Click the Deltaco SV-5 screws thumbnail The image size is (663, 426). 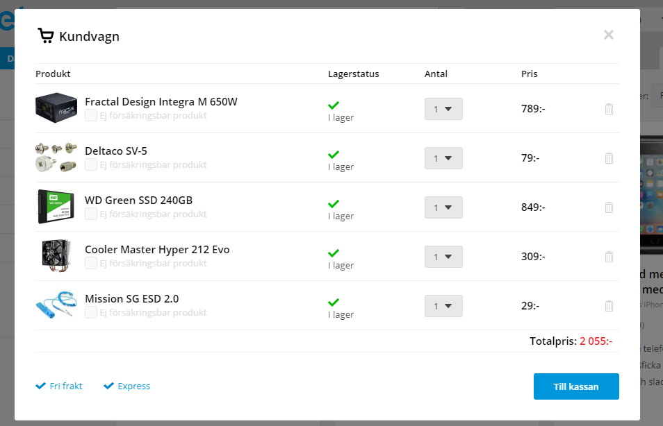[56, 157]
